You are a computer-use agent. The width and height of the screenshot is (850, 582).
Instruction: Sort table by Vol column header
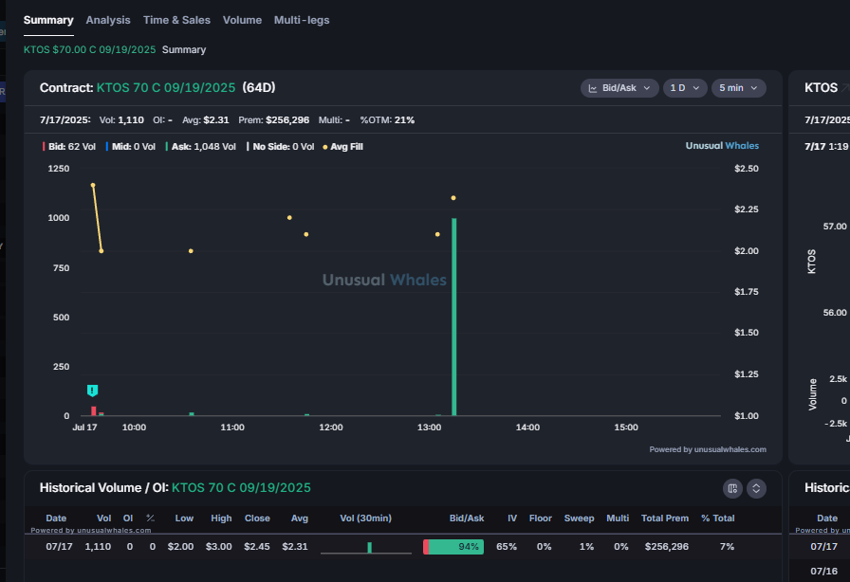(103, 518)
